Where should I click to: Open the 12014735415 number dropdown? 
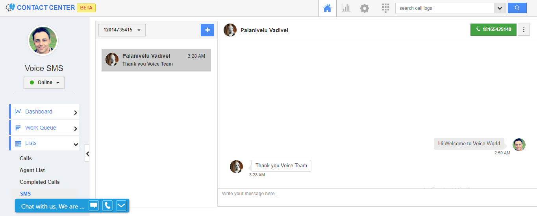pyautogui.click(x=122, y=30)
